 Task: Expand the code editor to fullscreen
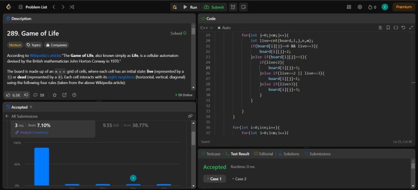click(x=411, y=28)
